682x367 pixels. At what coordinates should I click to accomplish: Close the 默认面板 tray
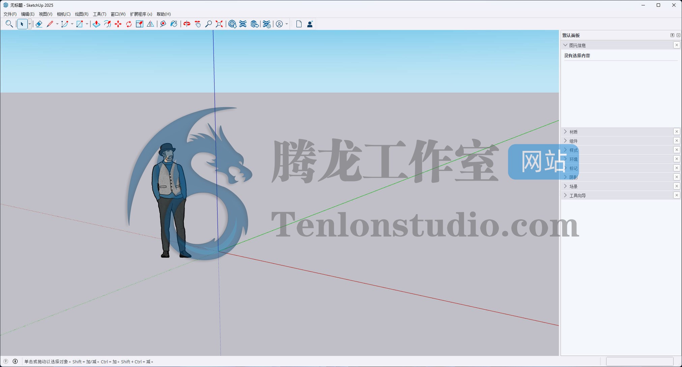tap(678, 35)
